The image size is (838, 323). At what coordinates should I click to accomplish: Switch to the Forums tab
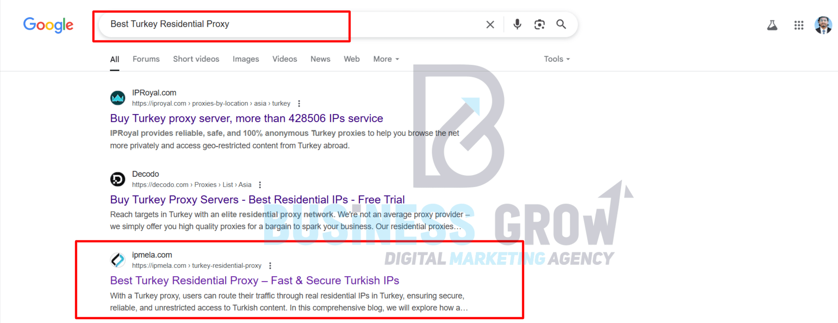(x=146, y=59)
